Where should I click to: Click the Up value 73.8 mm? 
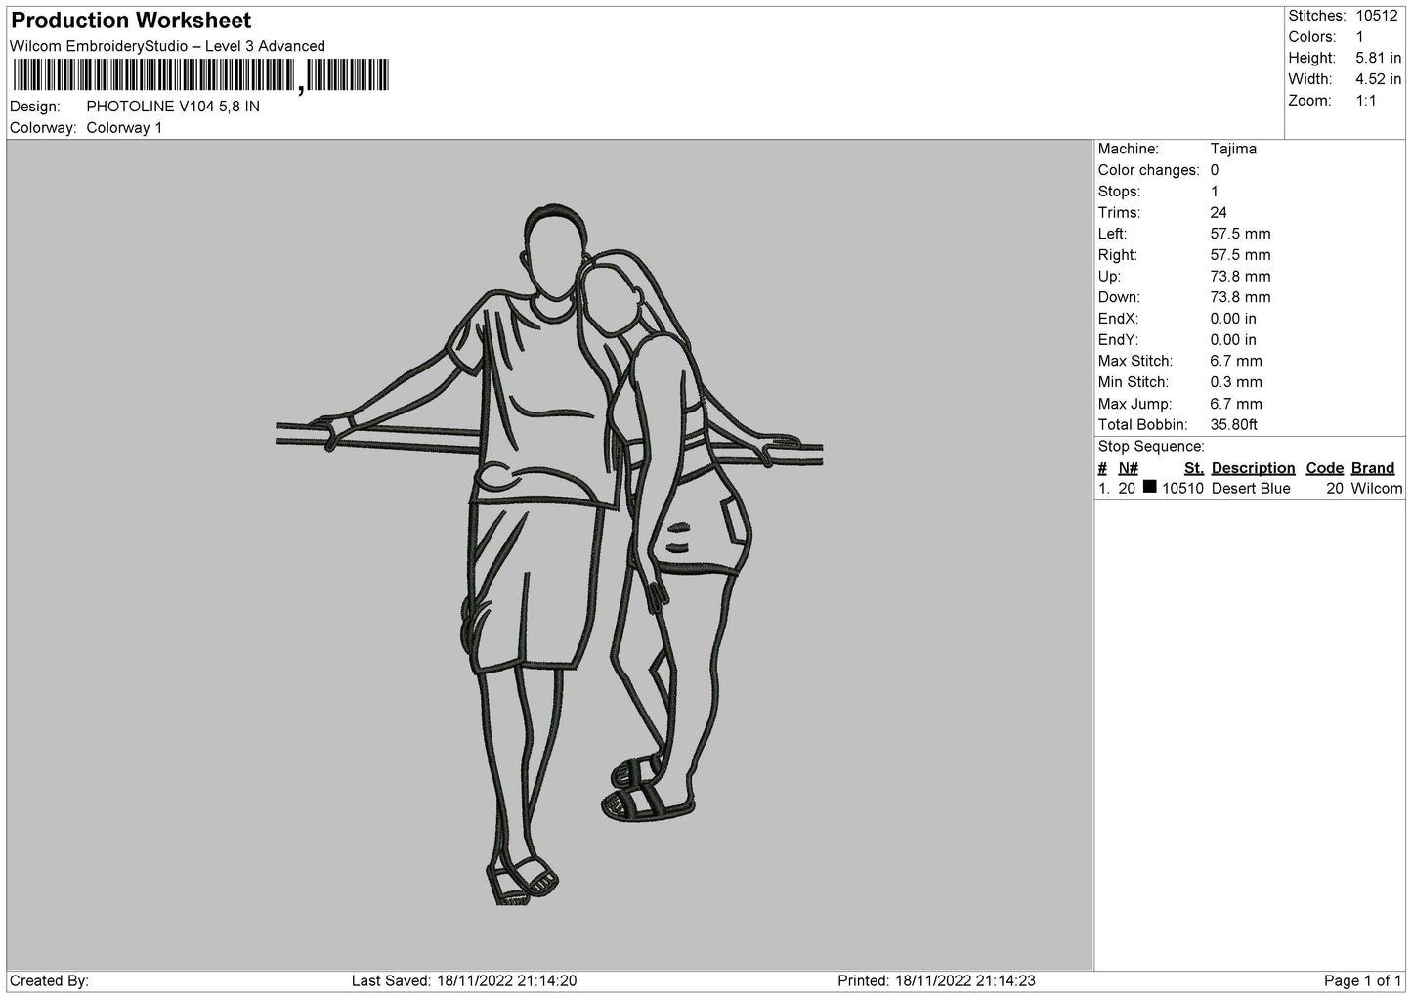1240,277
